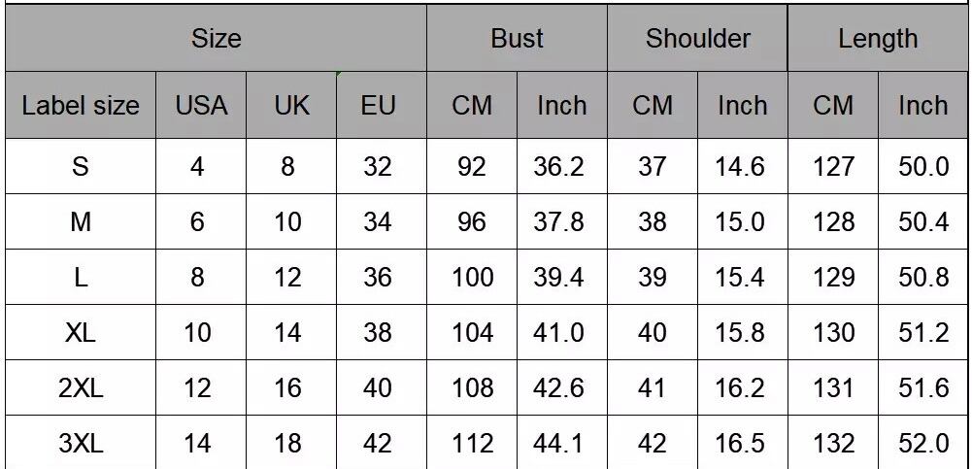Image resolution: width=972 pixels, height=469 pixels.
Task: Select the bust 100 CM cell
Action: [x=472, y=278]
